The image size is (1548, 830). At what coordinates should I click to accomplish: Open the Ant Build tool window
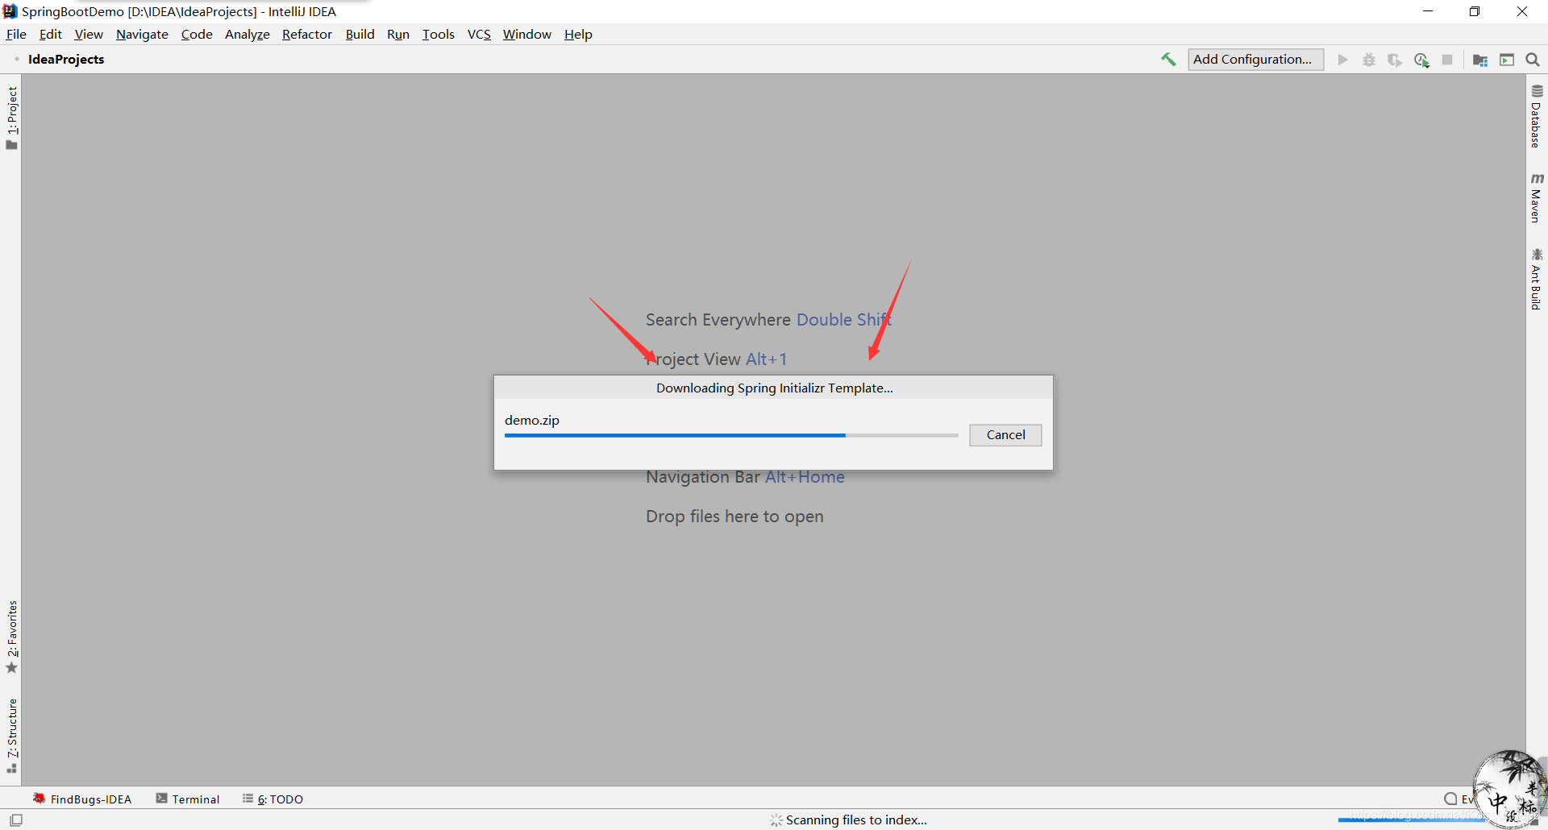pos(1537,280)
